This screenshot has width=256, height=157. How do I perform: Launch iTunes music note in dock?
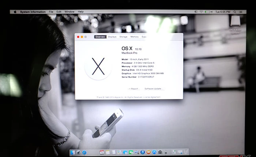tap(143, 152)
